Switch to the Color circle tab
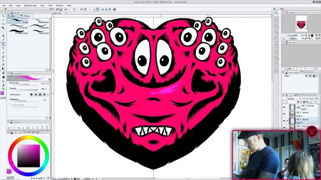The image size is (321, 180). pos(17,133)
